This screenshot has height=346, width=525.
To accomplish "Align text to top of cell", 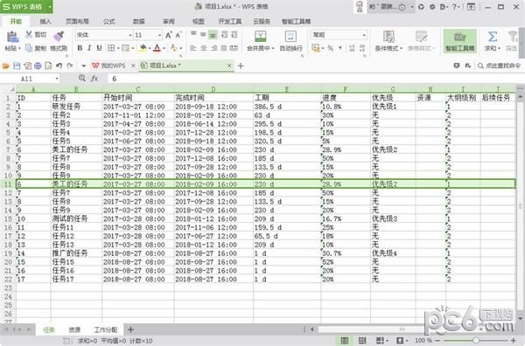I will pos(193,34).
